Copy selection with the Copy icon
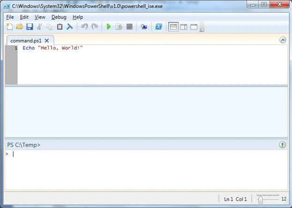Screen dimensions: 292x208 49,27
